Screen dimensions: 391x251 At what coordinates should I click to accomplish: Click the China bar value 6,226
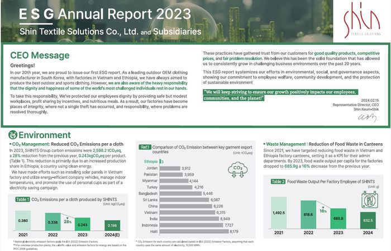[x=218, y=206]
